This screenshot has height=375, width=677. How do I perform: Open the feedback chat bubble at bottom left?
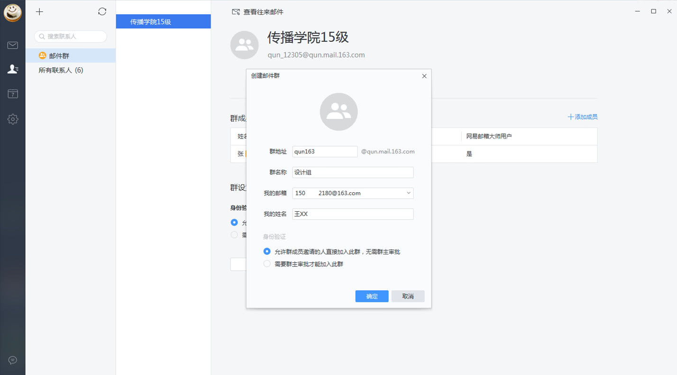(12, 361)
